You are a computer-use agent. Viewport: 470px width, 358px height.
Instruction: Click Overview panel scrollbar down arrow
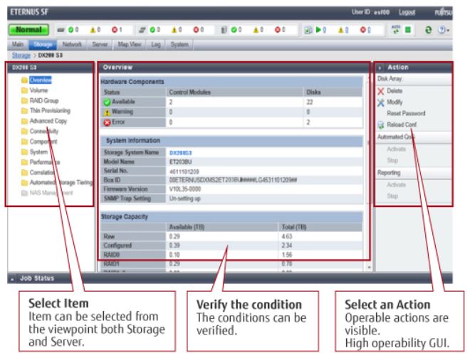click(369, 267)
